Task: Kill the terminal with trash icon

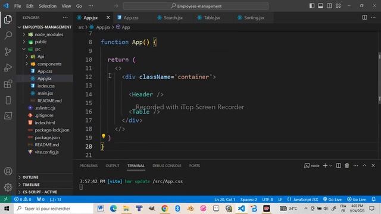Action: tap(347, 165)
